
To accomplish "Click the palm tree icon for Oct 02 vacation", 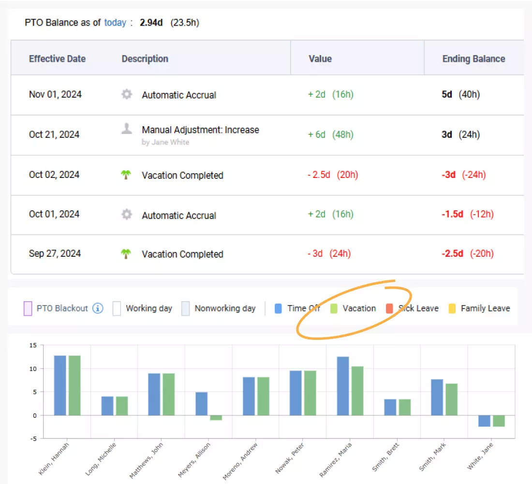I will click(x=126, y=175).
